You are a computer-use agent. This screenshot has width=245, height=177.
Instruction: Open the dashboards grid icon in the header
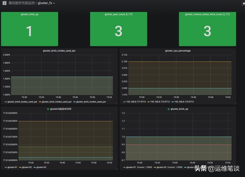5,3
